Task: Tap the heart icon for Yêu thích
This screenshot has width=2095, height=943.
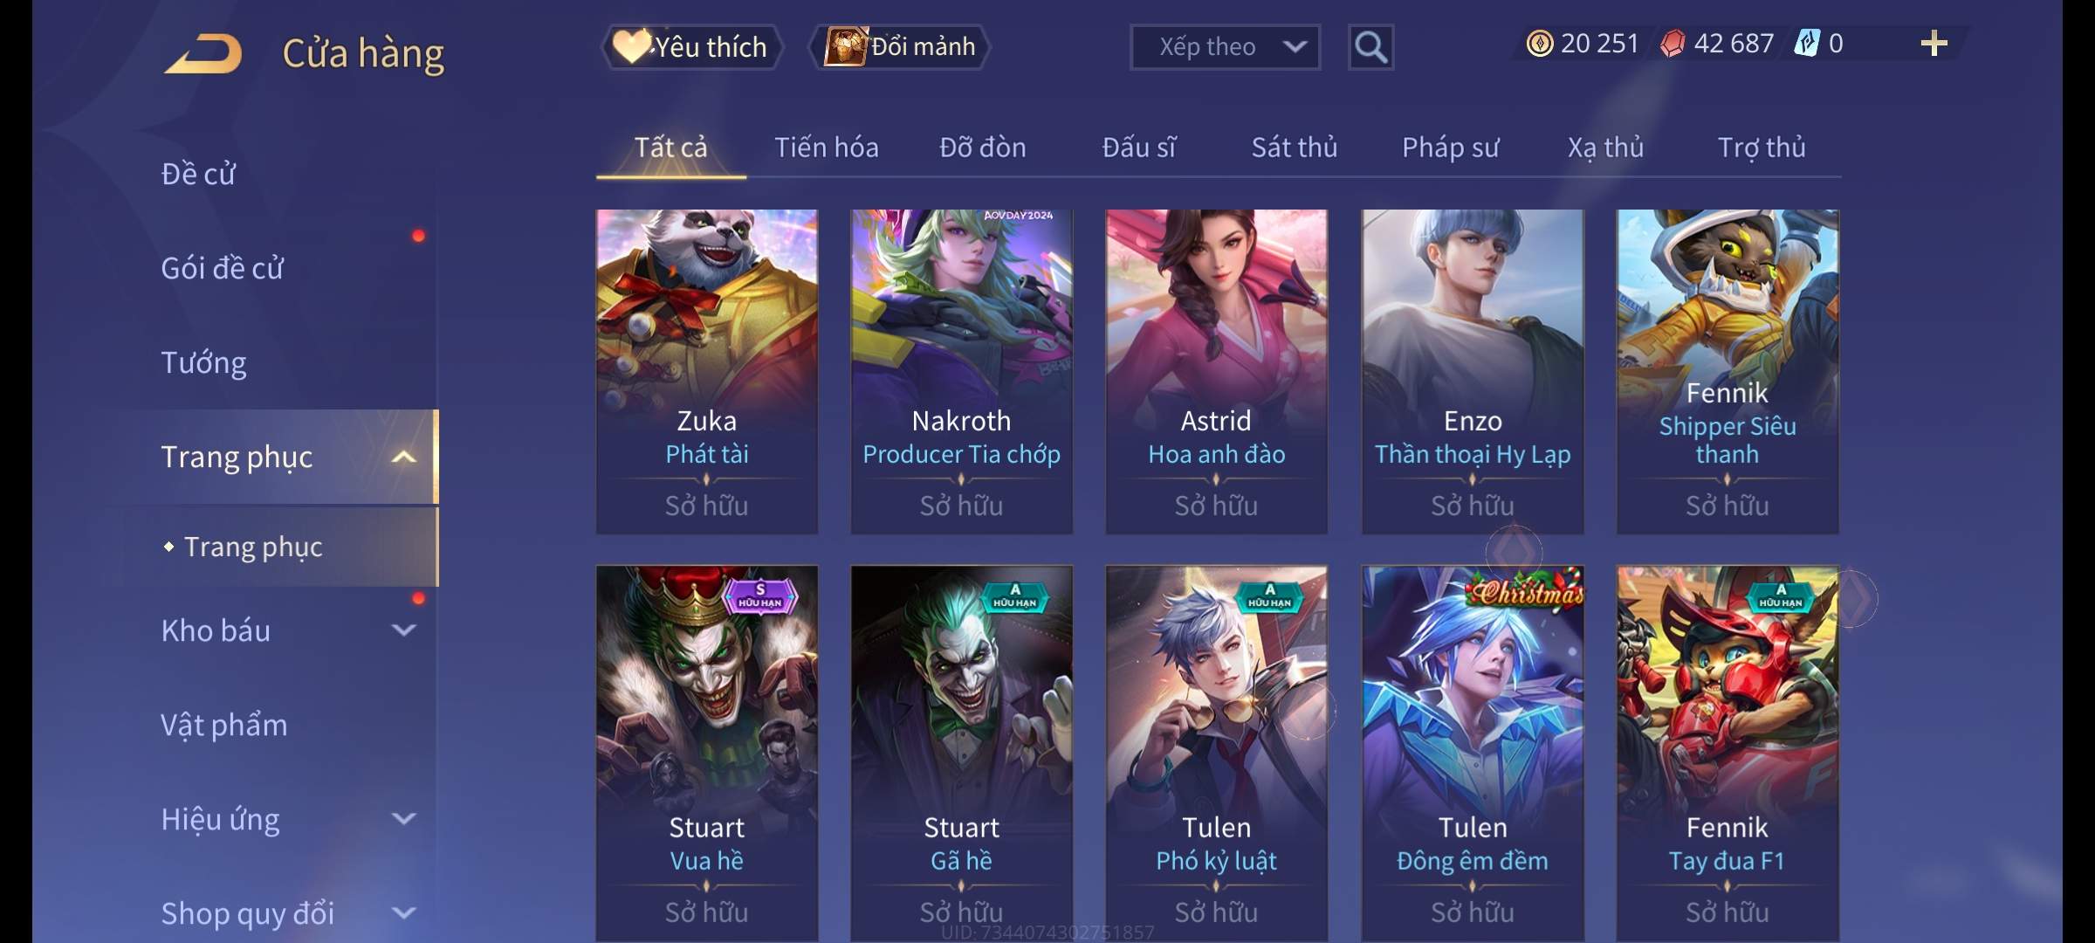Action: point(631,46)
